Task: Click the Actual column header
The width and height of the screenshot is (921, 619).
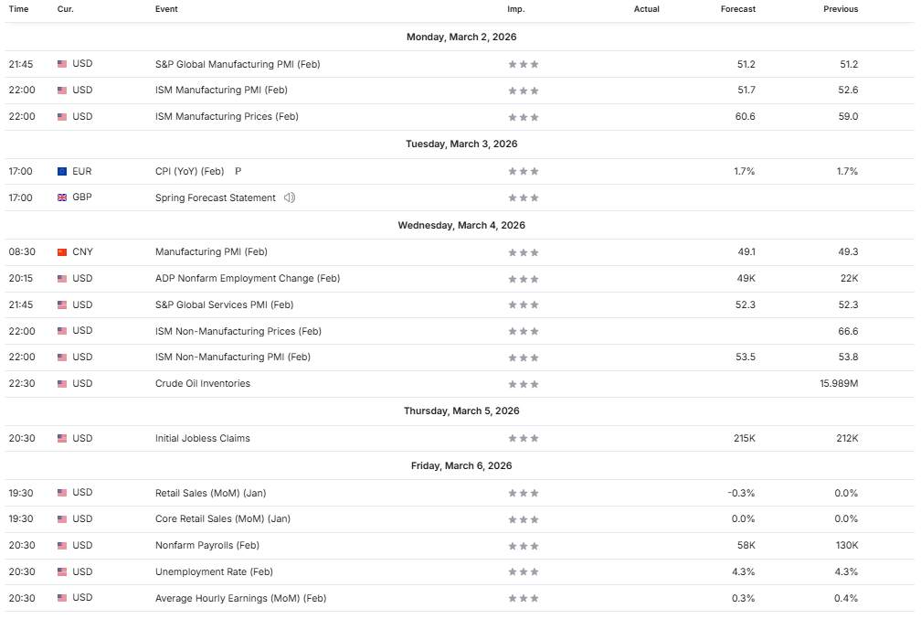Action: click(x=646, y=9)
